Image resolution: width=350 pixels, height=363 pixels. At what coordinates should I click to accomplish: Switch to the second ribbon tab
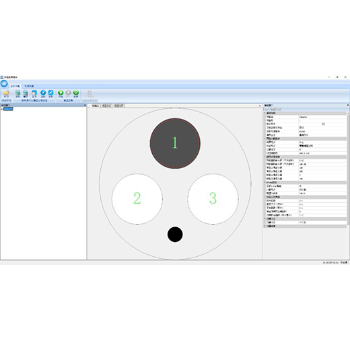(29, 86)
